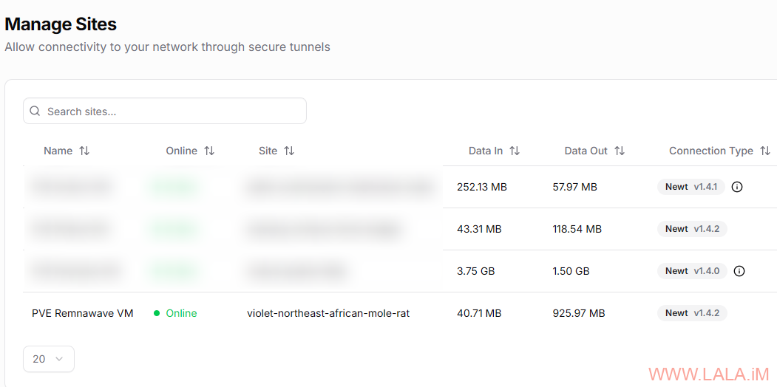Open info icon next to Newt v1.4.1
The image size is (777, 387).
click(737, 187)
